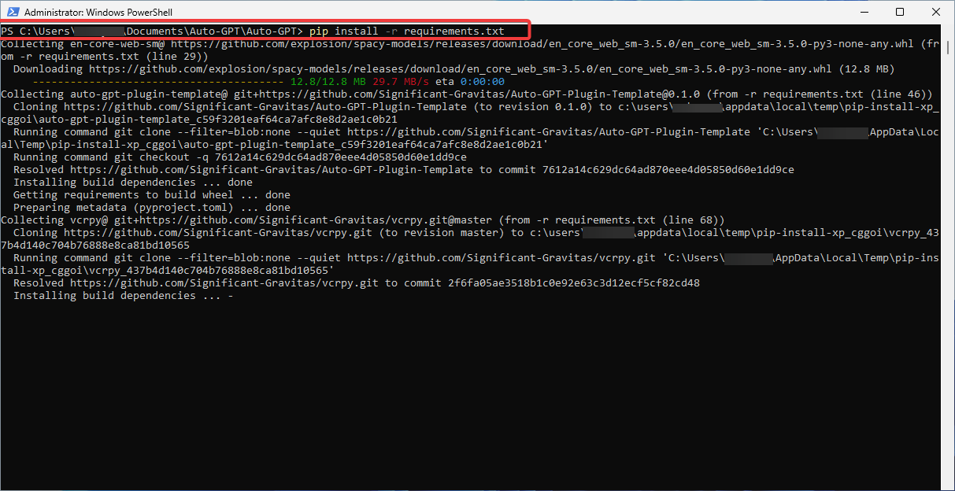Close the Windows PowerShell window
955x491 pixels.
pyautogui.click(x=935, y=12)
